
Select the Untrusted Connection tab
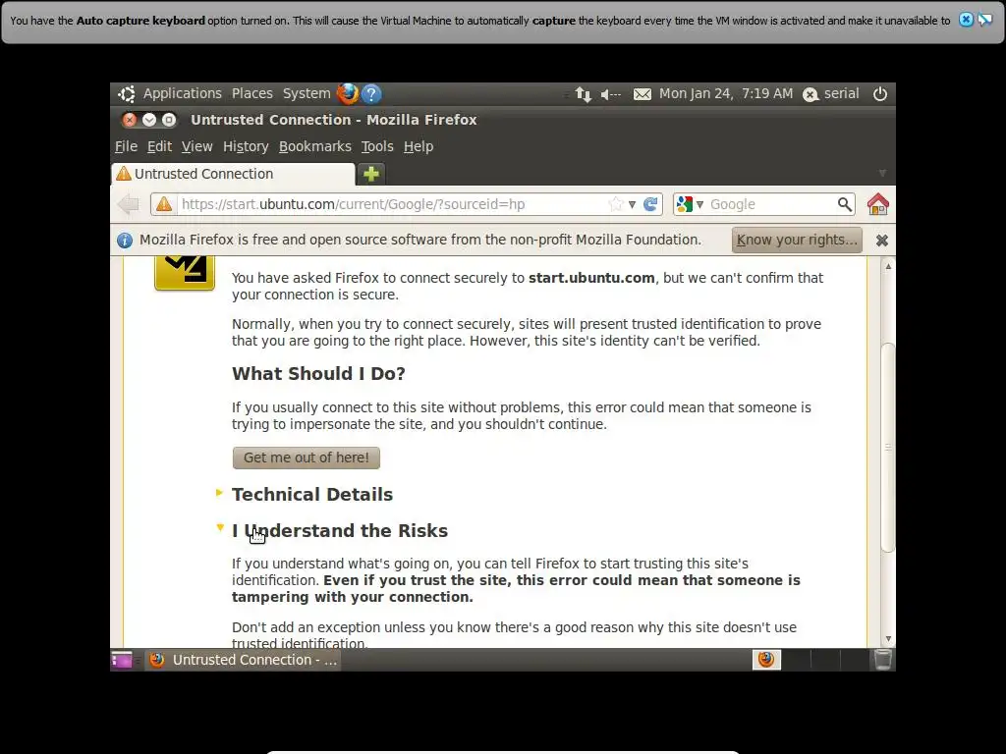[x=233, y=174]
